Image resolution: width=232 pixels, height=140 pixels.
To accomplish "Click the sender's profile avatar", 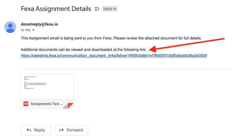I will click(x=10, y=27).
